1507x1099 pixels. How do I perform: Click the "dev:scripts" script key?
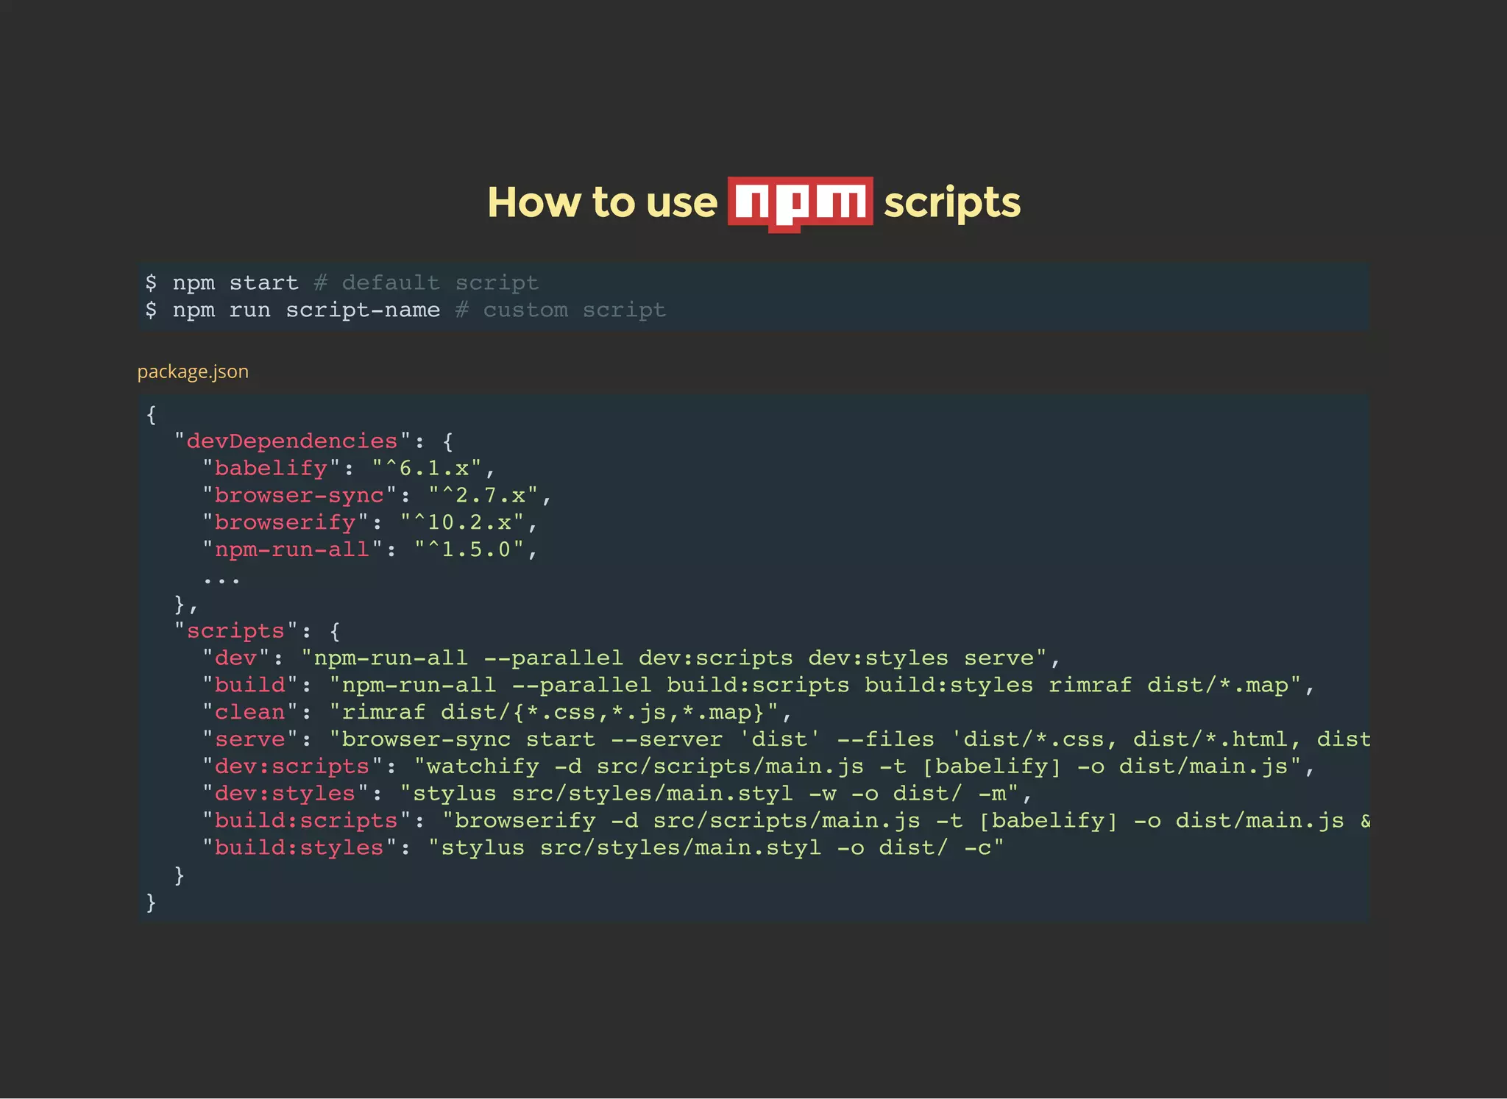coord(292,767)
